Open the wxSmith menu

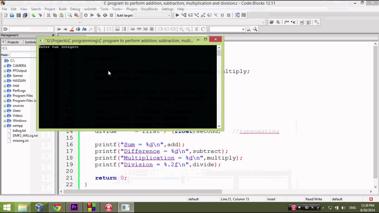click(x=90, y=9)
